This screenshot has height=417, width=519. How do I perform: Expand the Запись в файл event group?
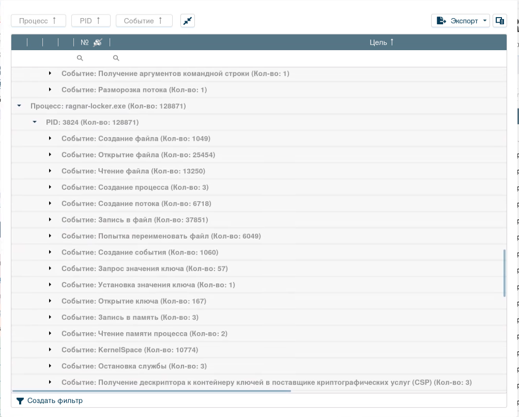click(50, 220)
